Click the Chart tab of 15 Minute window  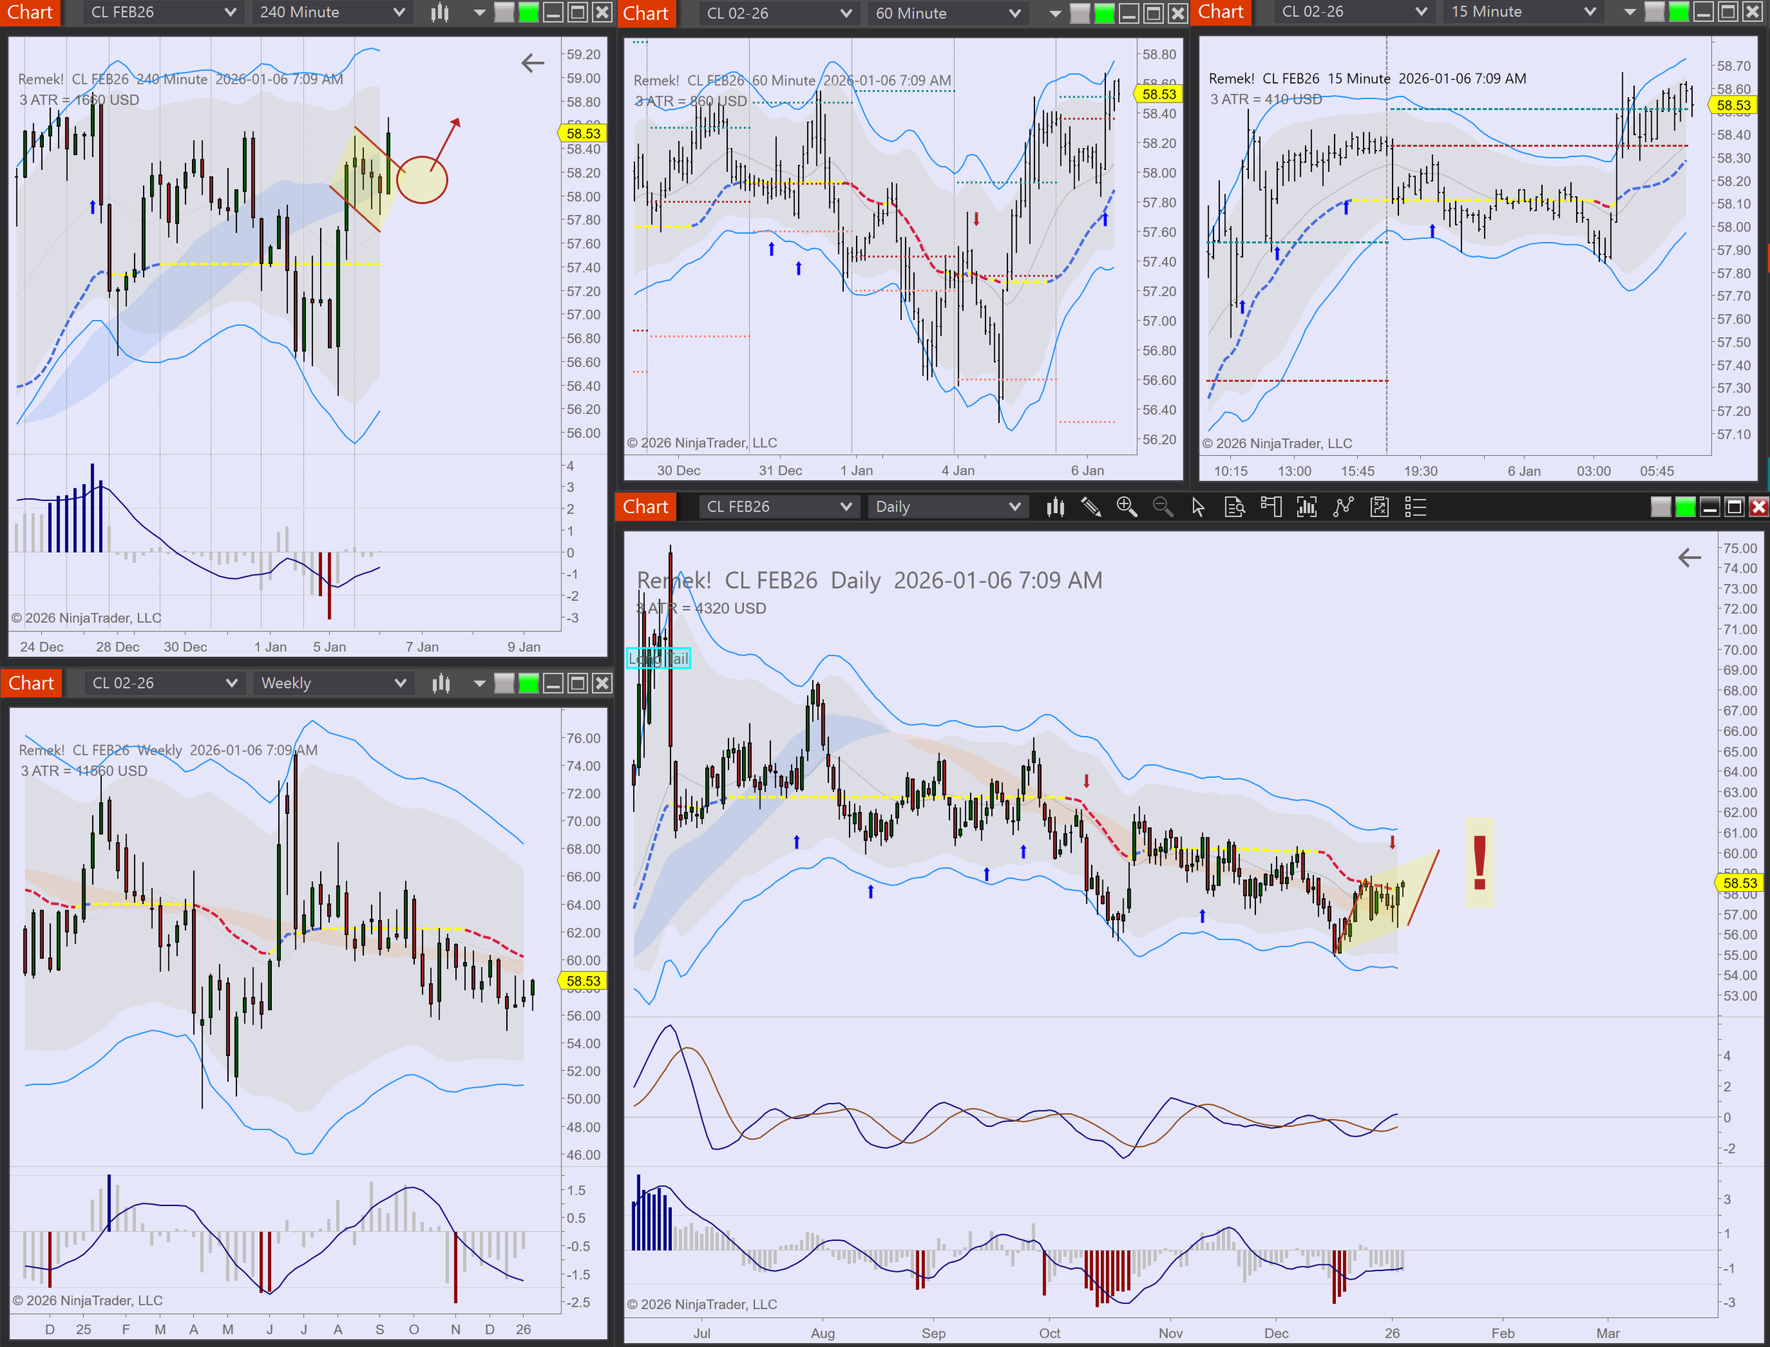(x=1220, y=12)
